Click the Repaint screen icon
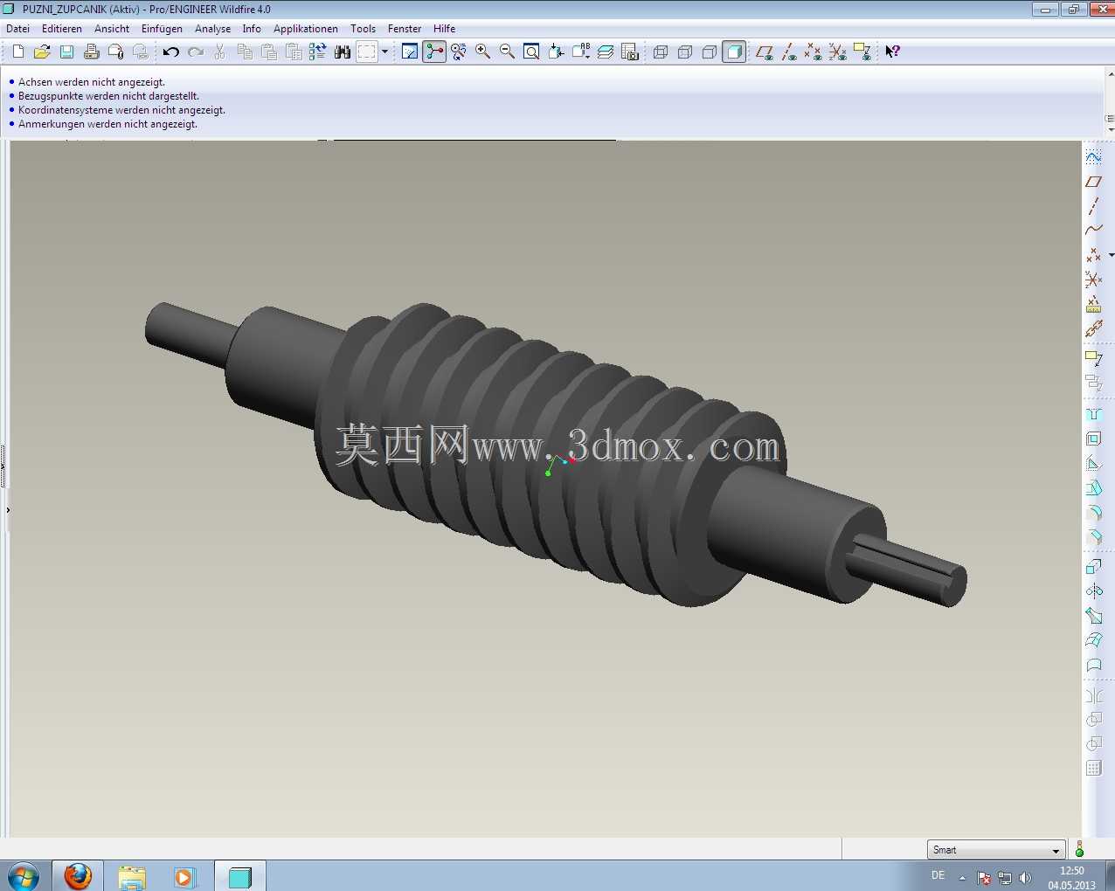 point(410,52)
